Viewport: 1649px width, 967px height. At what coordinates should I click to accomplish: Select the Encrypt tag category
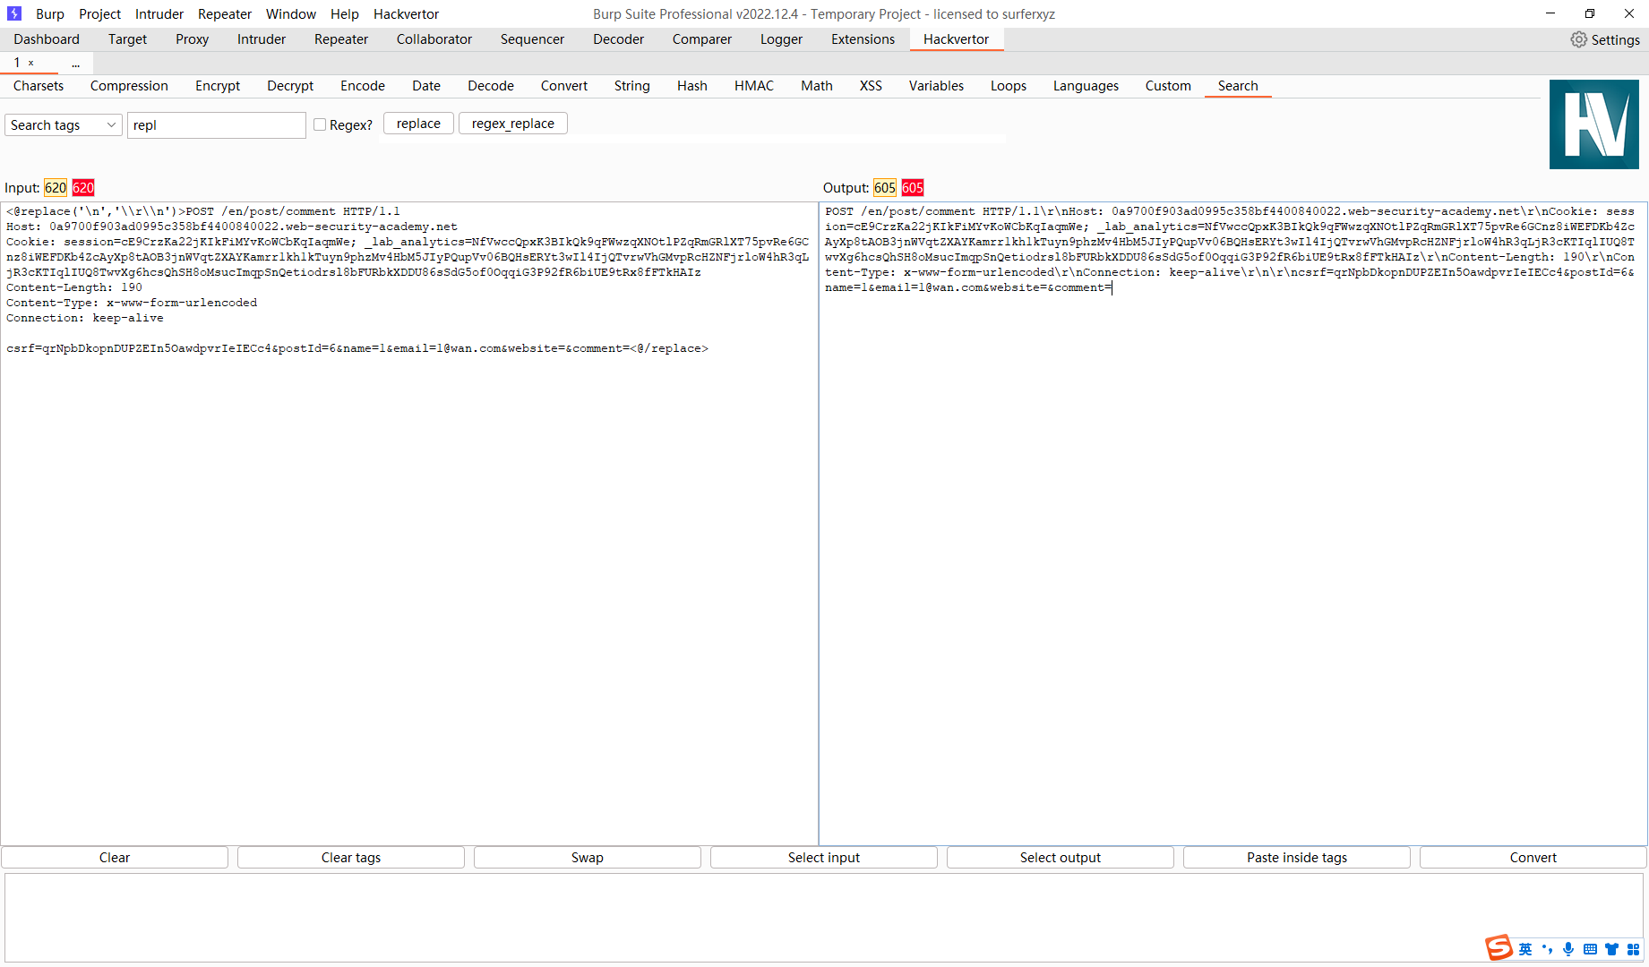point(218,86)
